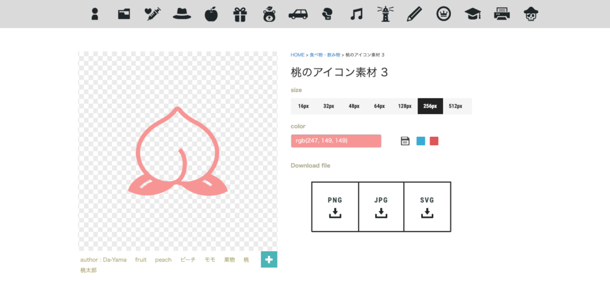610x282 pixels.
Task: Select the car icon category
Action: (x=297, y=13)
